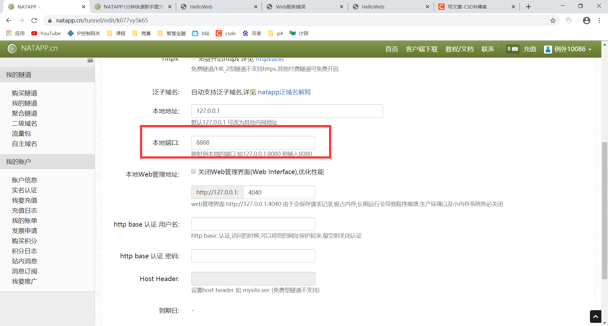Open the extension icon beside the address bar
This screenshot has width=608, height=326.
(569, 21)
